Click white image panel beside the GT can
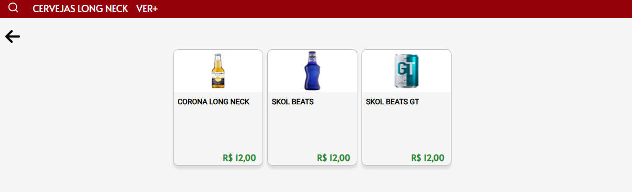 (x=435, y=71)
